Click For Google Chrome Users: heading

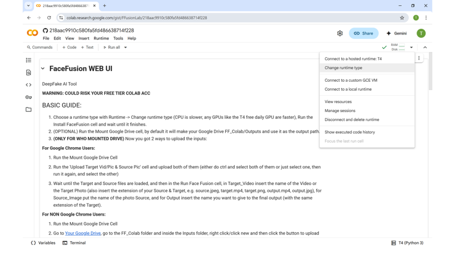click(x=68, y=148)
